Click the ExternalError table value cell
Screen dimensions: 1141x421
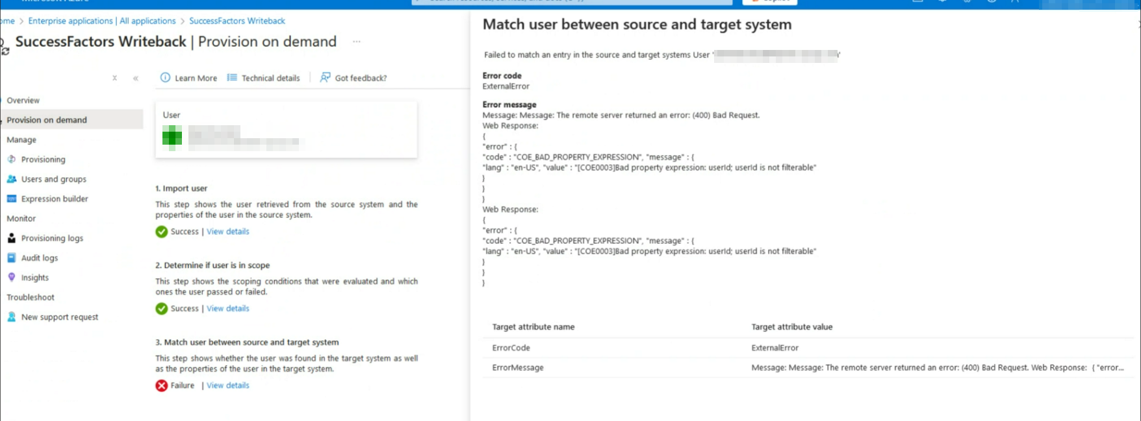[x=775, y=348]
